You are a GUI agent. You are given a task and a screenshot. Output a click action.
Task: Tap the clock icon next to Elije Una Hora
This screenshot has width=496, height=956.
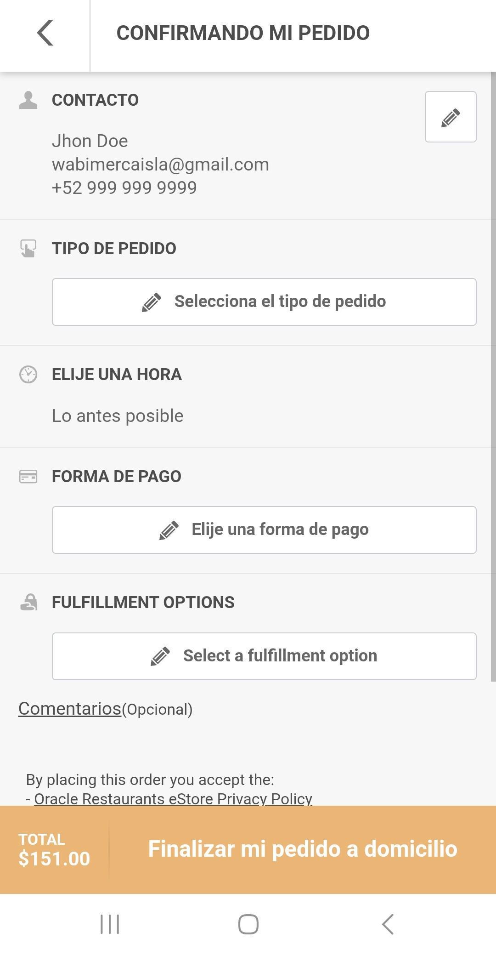28,375
